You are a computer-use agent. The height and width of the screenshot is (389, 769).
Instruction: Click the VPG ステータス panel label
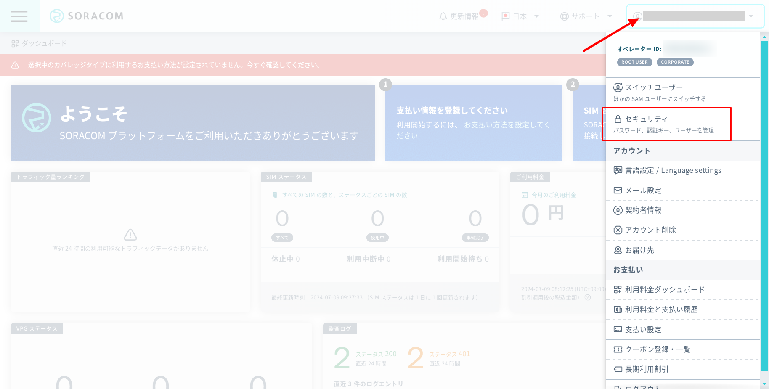coord(37,328)
